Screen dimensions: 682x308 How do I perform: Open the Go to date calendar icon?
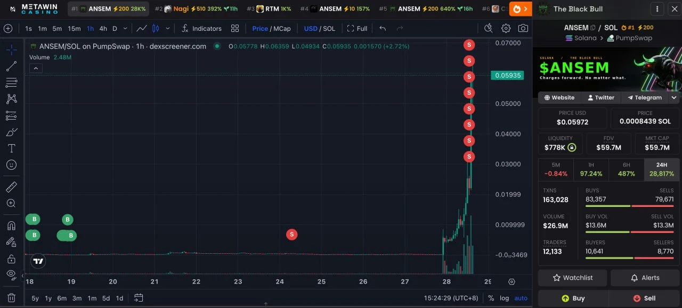[139, 298]
